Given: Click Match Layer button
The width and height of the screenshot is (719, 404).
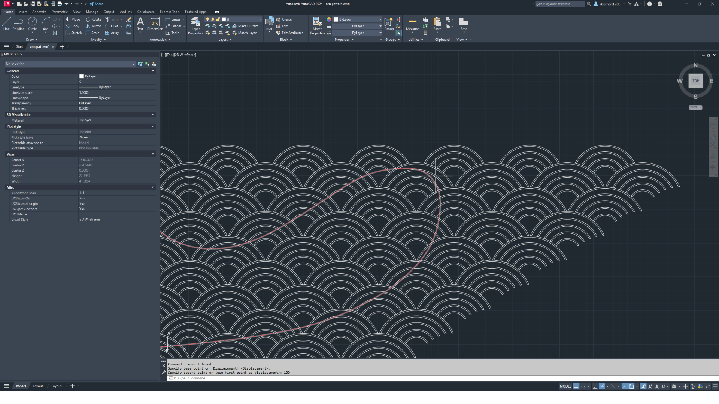Looking at the screenshot, I should coord(245,33).
